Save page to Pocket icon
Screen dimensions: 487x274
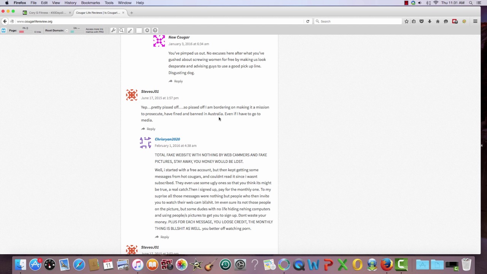click(x=422, y=21)
